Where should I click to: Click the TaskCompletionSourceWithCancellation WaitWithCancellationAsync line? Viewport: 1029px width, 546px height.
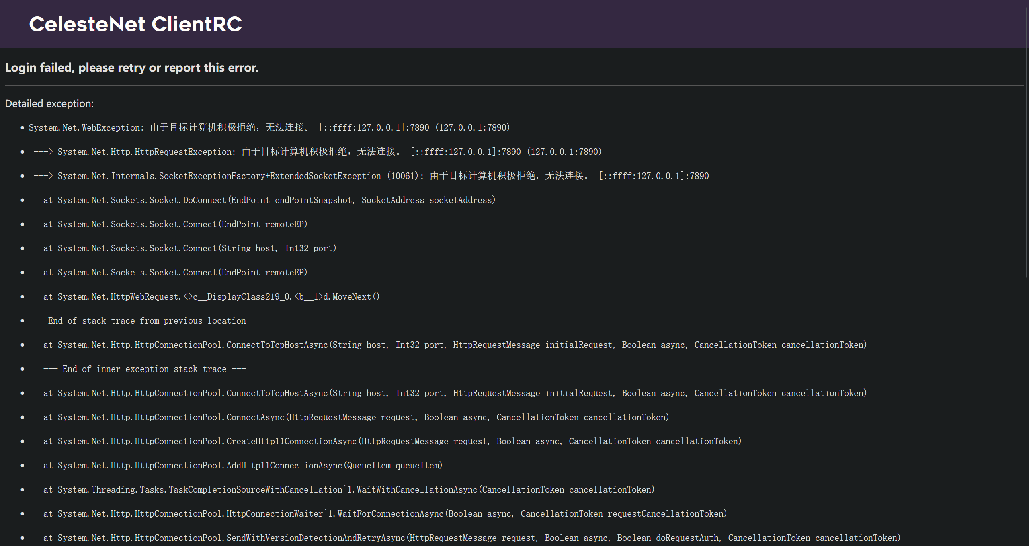point(348,490)
